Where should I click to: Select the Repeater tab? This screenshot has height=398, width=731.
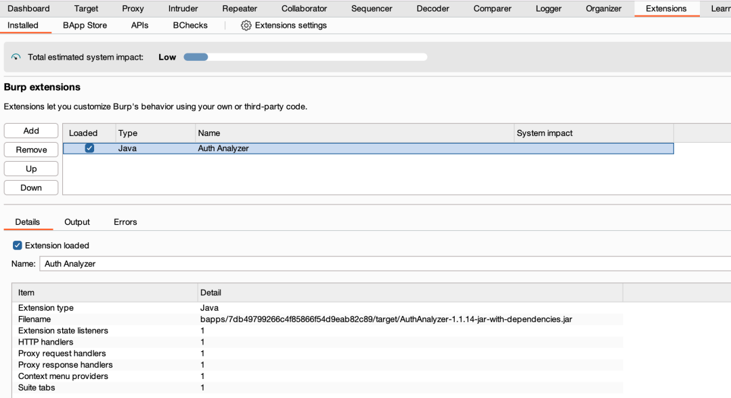point(240,9)
